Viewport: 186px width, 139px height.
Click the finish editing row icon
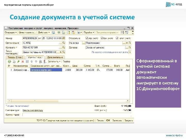click(27, 62)
